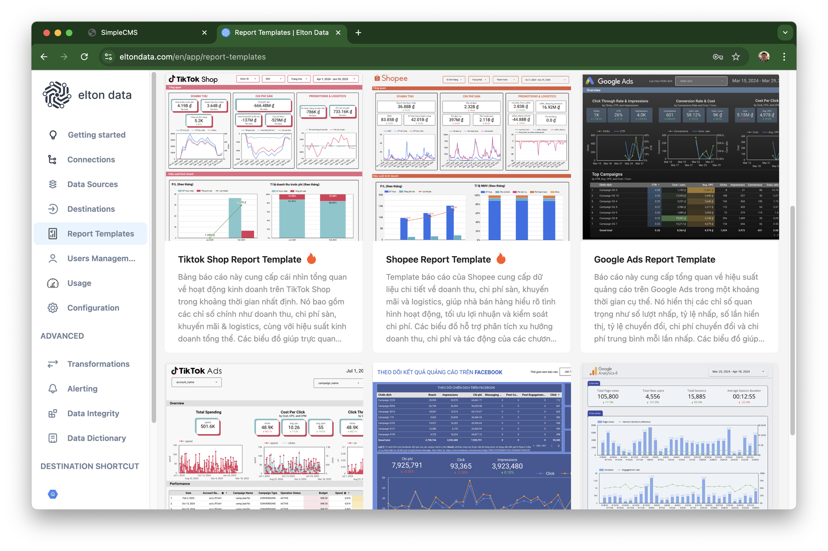Click the Alerting bell icon
Viewport: 828px width, 551px height.
click(x=53, y=389)
